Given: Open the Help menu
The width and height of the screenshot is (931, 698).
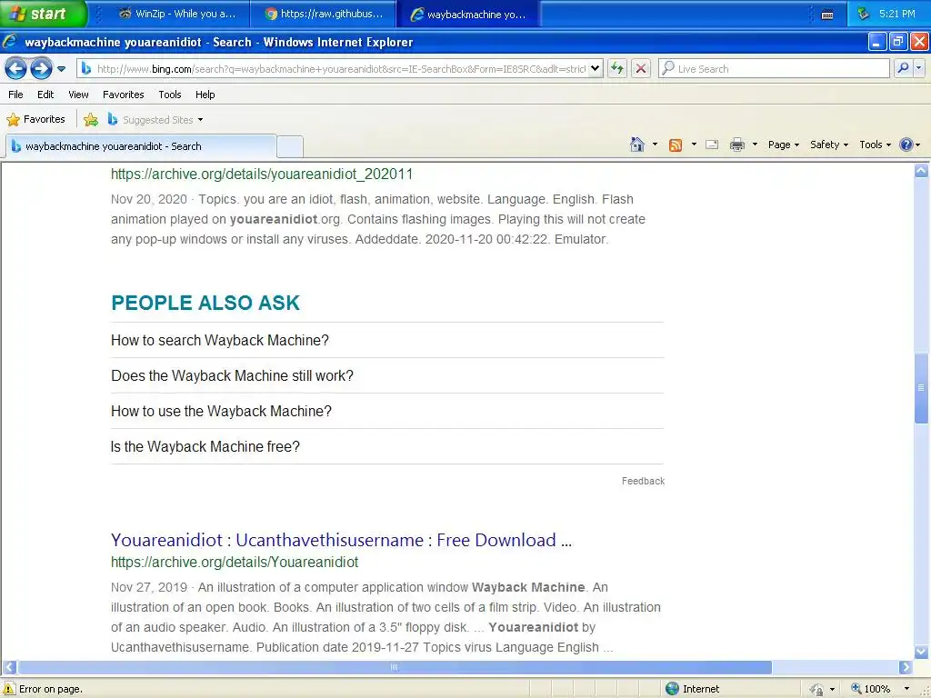Looking at the screenshot, I should click(205, 95).
